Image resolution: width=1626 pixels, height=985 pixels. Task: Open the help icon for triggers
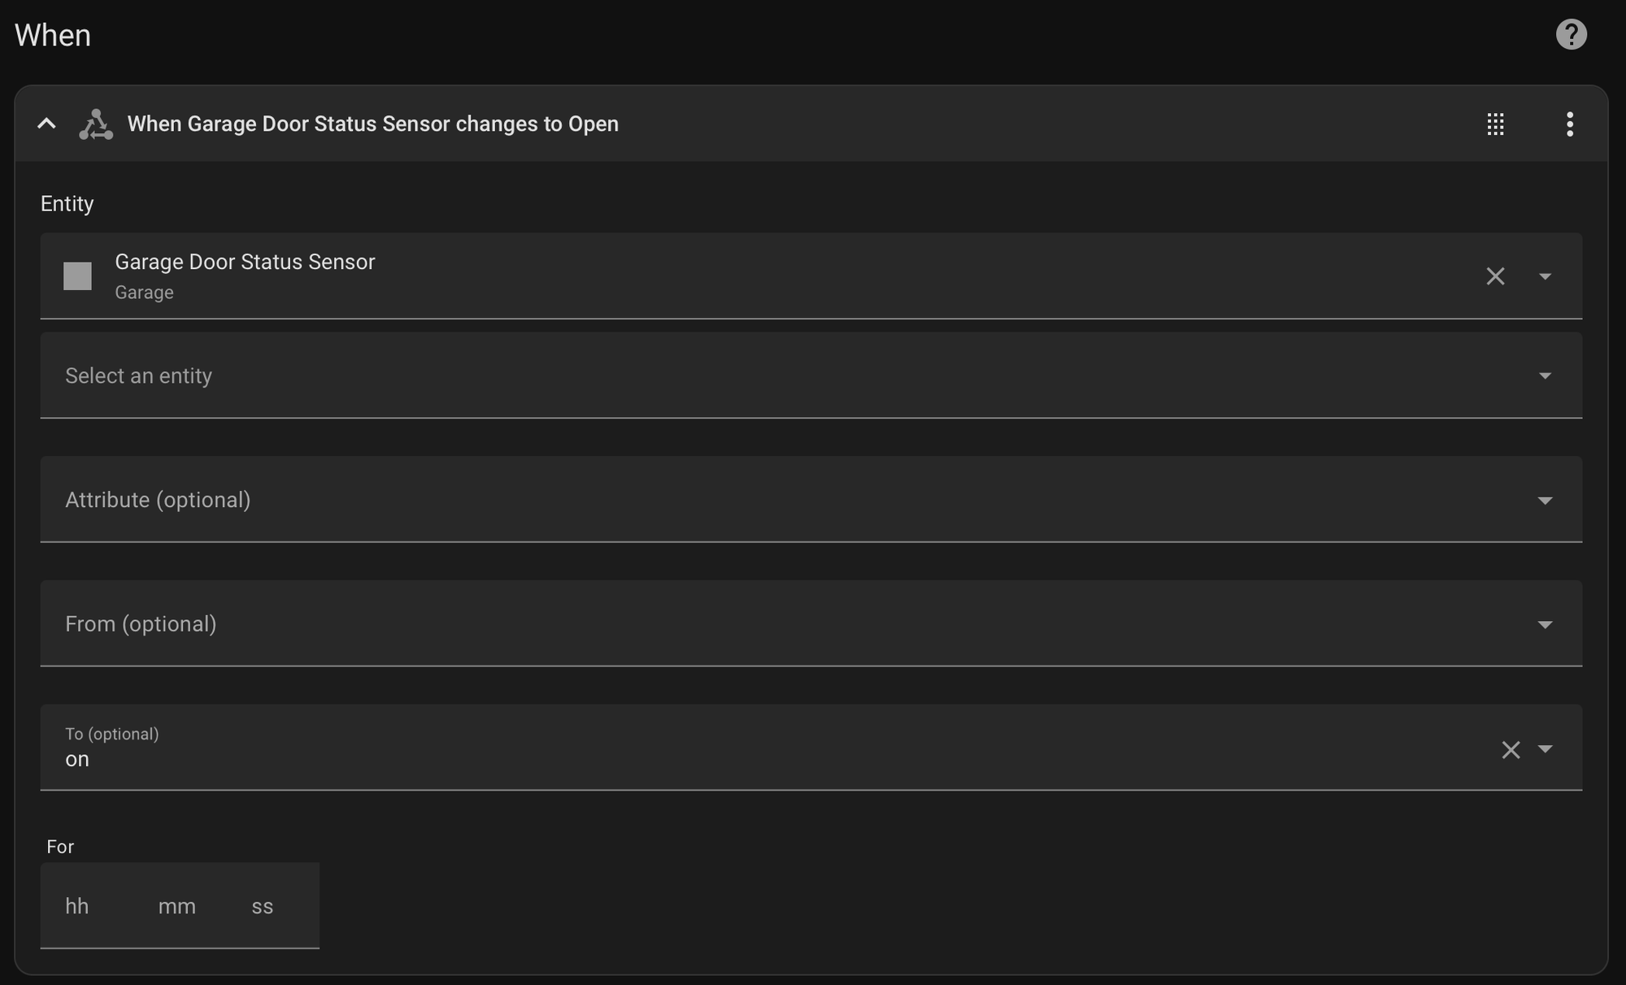click(x=1571, y=34)
